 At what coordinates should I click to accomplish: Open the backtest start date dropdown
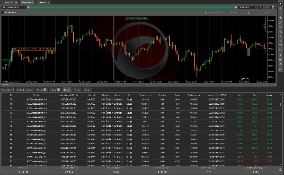click(x=17, y=7)
